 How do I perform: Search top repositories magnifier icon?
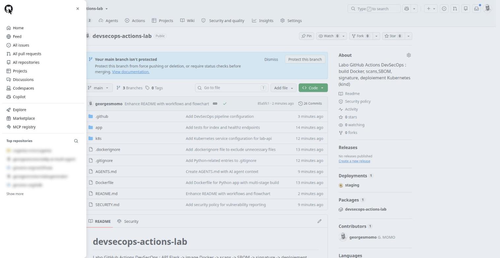[76, 141]
